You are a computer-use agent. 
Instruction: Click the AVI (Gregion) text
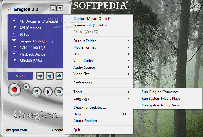click(x=30, y=28)
